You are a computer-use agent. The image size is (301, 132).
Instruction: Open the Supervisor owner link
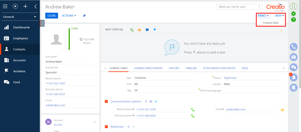(x=230, y=78)
